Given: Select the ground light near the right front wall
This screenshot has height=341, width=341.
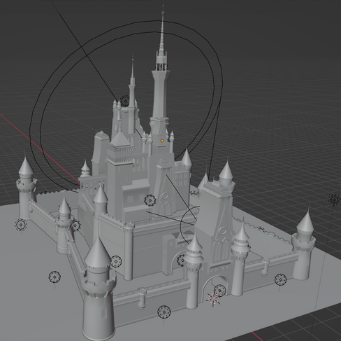Looking at the screenshot, I should [x=280, y=279].
